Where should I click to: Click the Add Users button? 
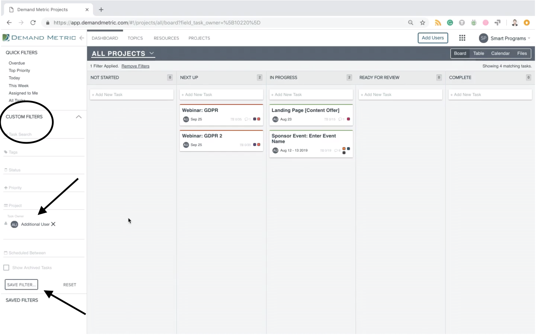coord(433,38)
